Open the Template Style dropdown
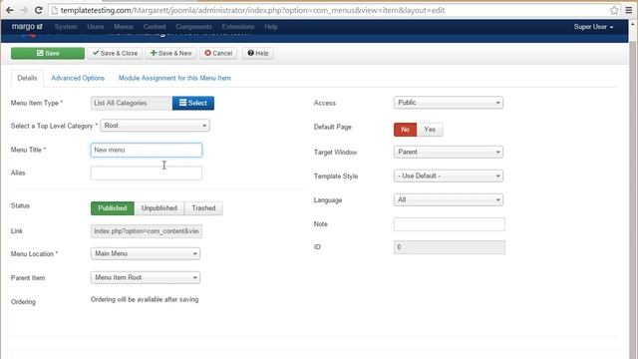This screenshot has width=638, height=359. pyautogui.click(x=449, y=176)
